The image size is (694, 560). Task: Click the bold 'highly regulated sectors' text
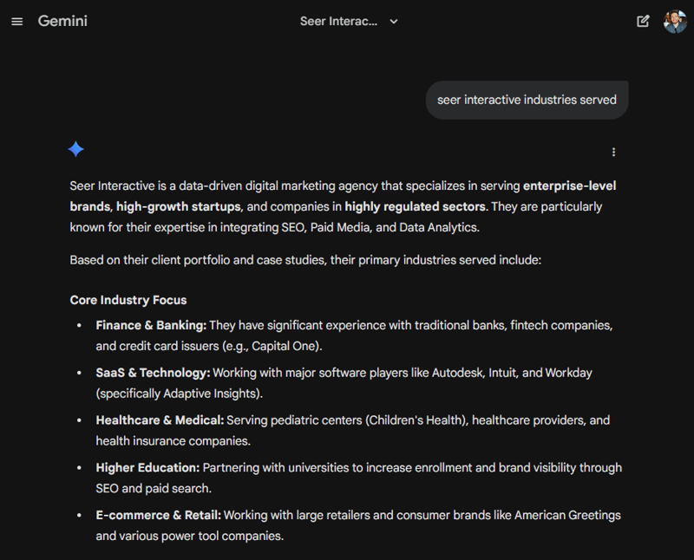[x=416, y=207]
